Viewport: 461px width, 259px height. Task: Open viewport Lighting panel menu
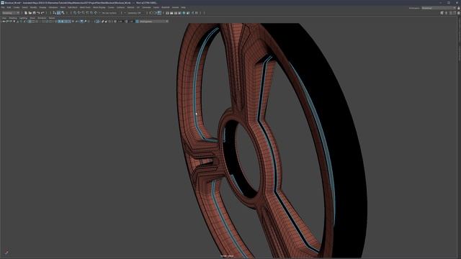coord(23,18)
